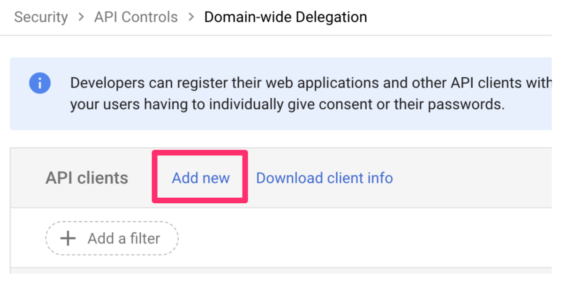Click the gray API clients header bar

coord(463,178)
